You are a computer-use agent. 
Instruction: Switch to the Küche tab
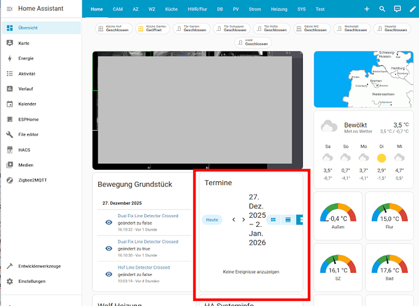pyautogui.click(x=171, y=9)
